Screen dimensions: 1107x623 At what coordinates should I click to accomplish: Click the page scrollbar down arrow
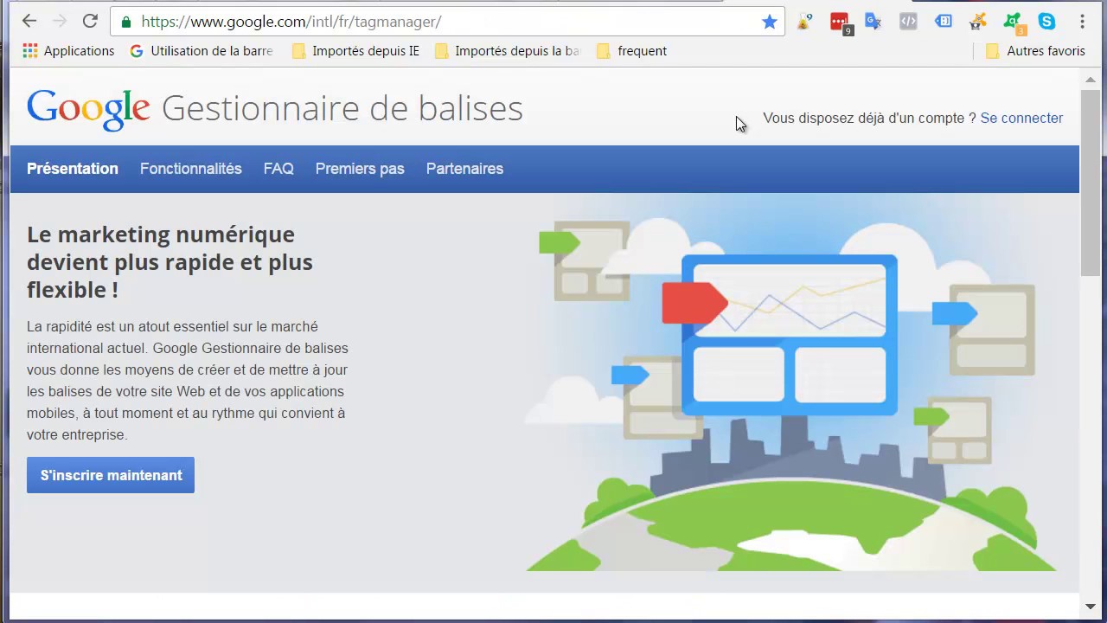[x=1090, y=607]
